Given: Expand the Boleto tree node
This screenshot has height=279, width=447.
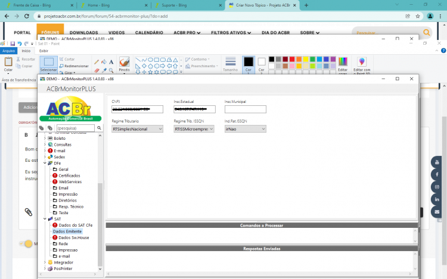Looking at the screenshot, I should [x=45, y=138].
